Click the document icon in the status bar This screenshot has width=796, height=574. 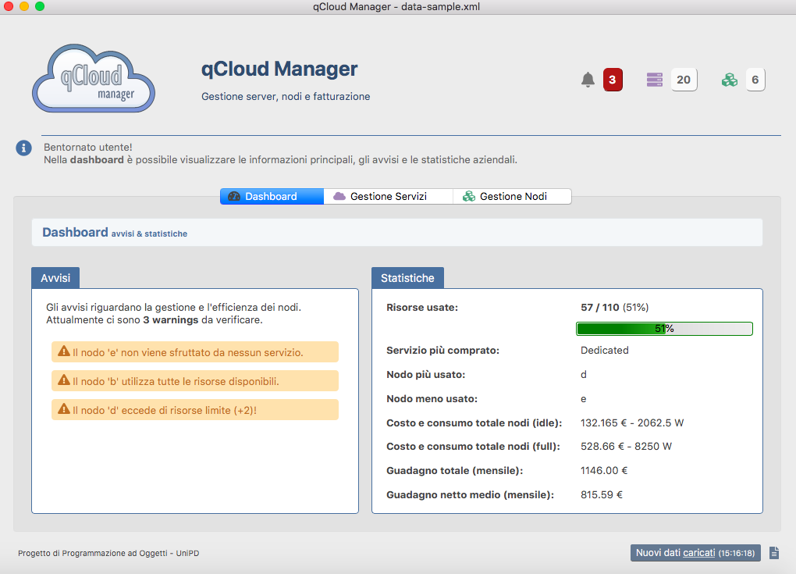[774, 553]
